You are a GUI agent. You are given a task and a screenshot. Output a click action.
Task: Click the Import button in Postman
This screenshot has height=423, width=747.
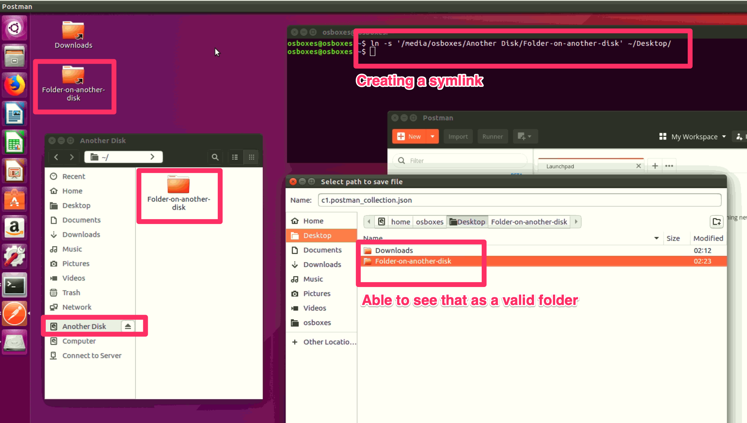[x=458, y=136]
